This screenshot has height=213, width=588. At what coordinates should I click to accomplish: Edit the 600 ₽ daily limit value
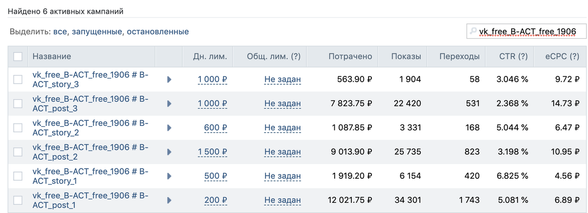(x=216, y=127)
